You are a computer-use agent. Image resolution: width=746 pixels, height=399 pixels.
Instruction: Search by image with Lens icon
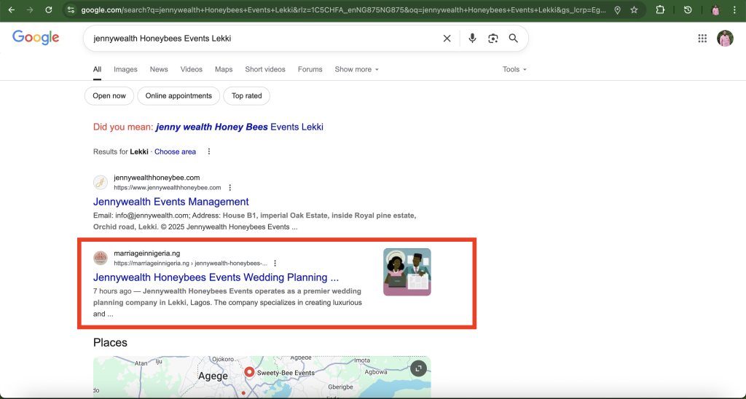pos(493,39)
